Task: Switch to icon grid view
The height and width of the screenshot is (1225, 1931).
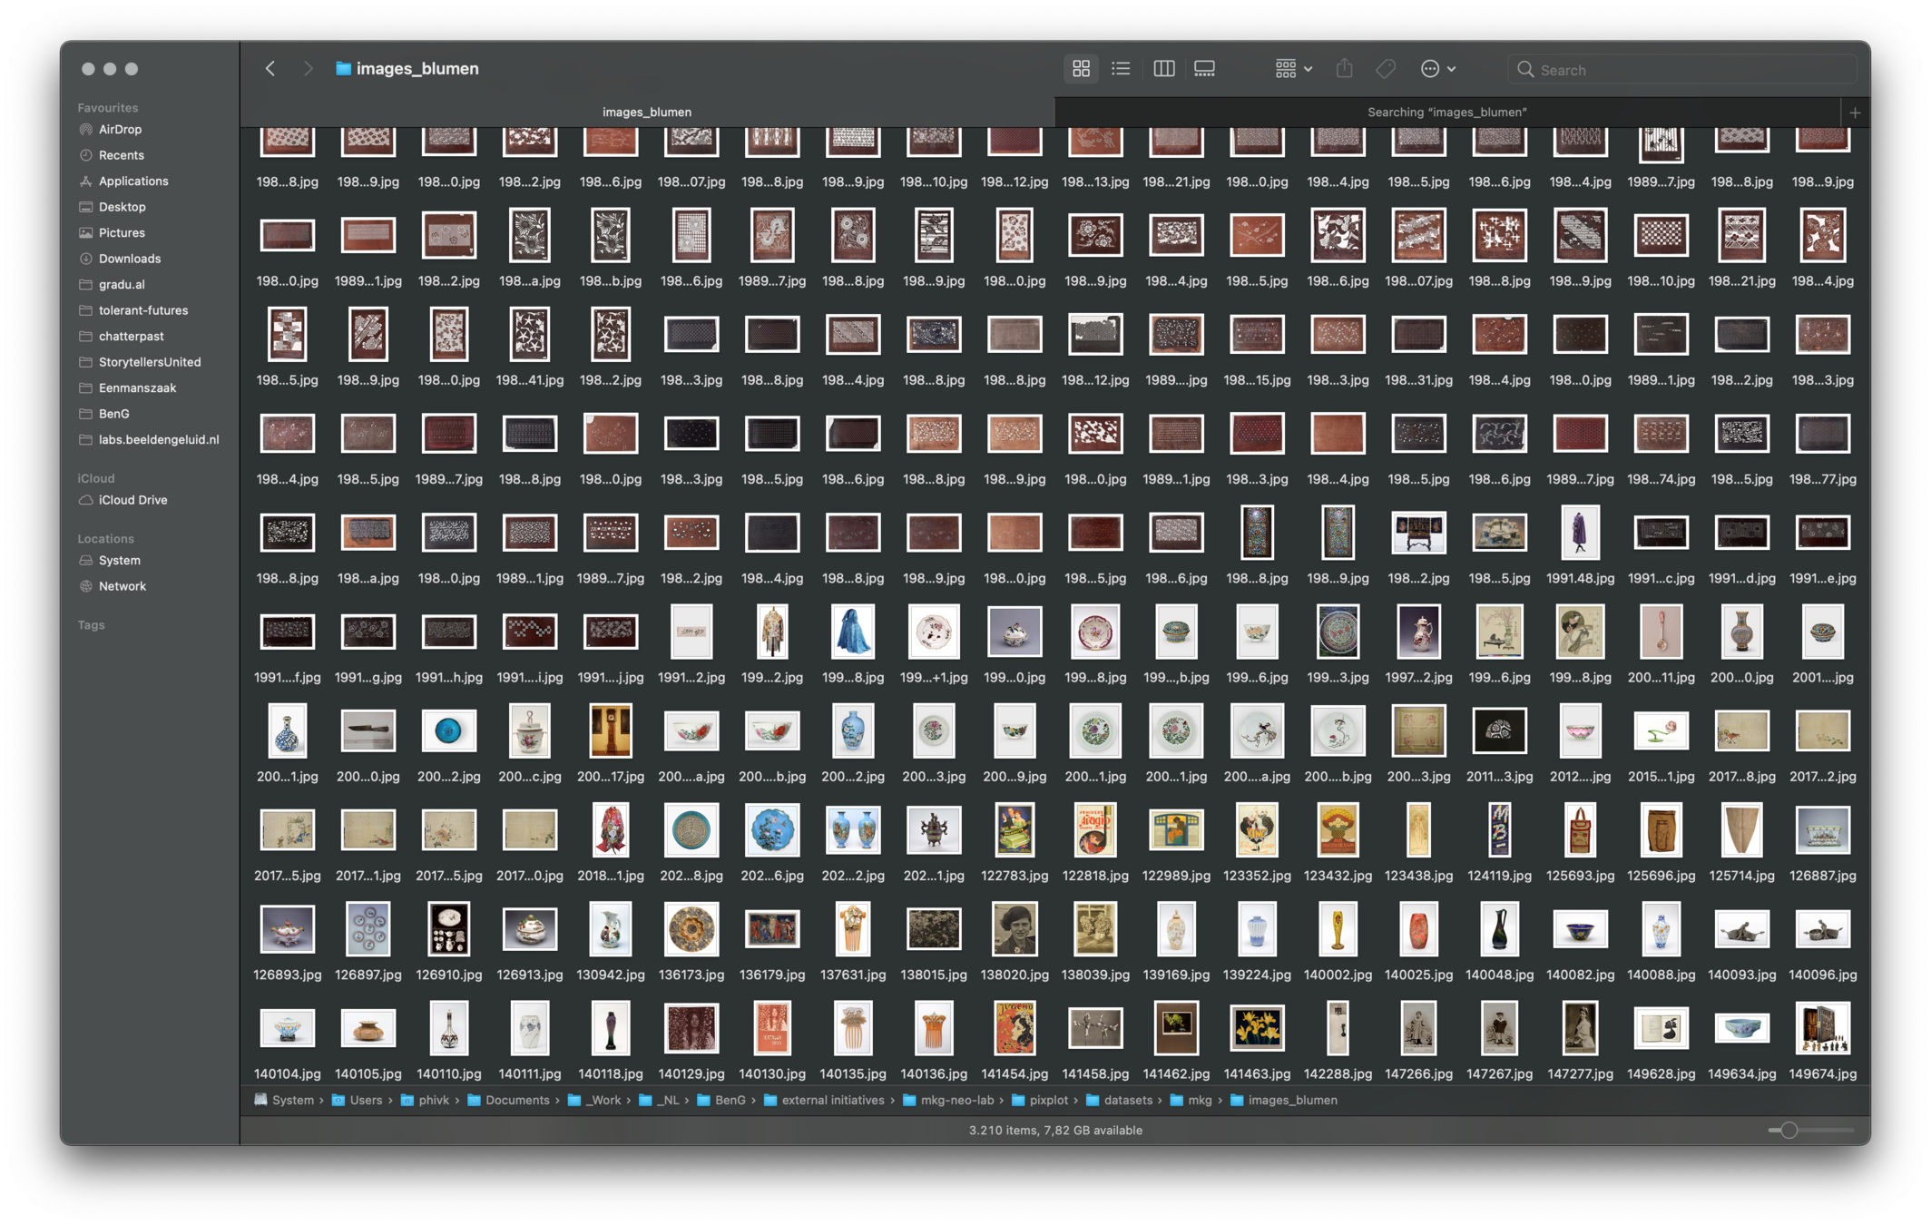Action: (1081, 69)
